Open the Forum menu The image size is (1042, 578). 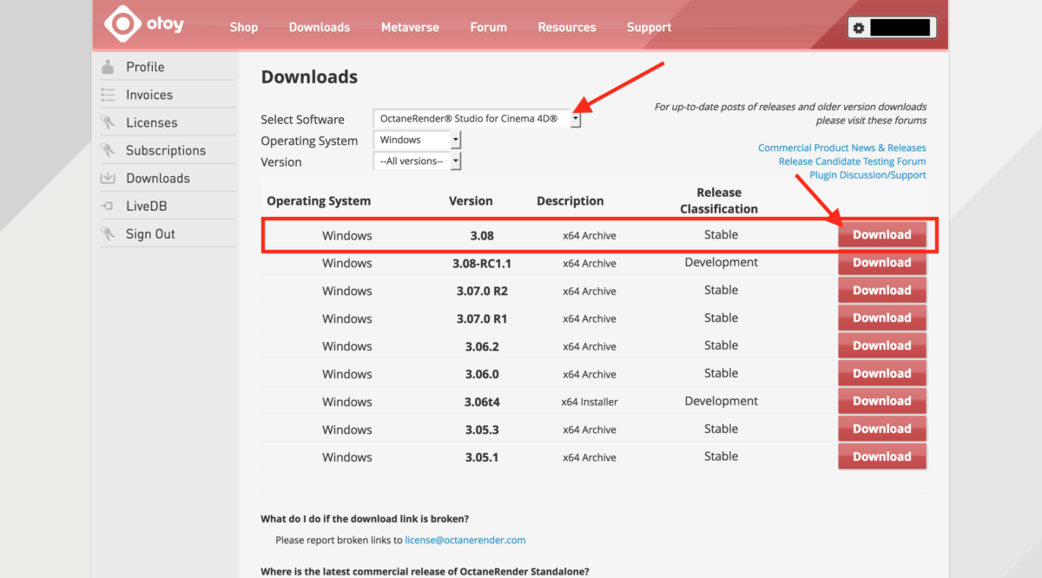[x=489, y=27]
